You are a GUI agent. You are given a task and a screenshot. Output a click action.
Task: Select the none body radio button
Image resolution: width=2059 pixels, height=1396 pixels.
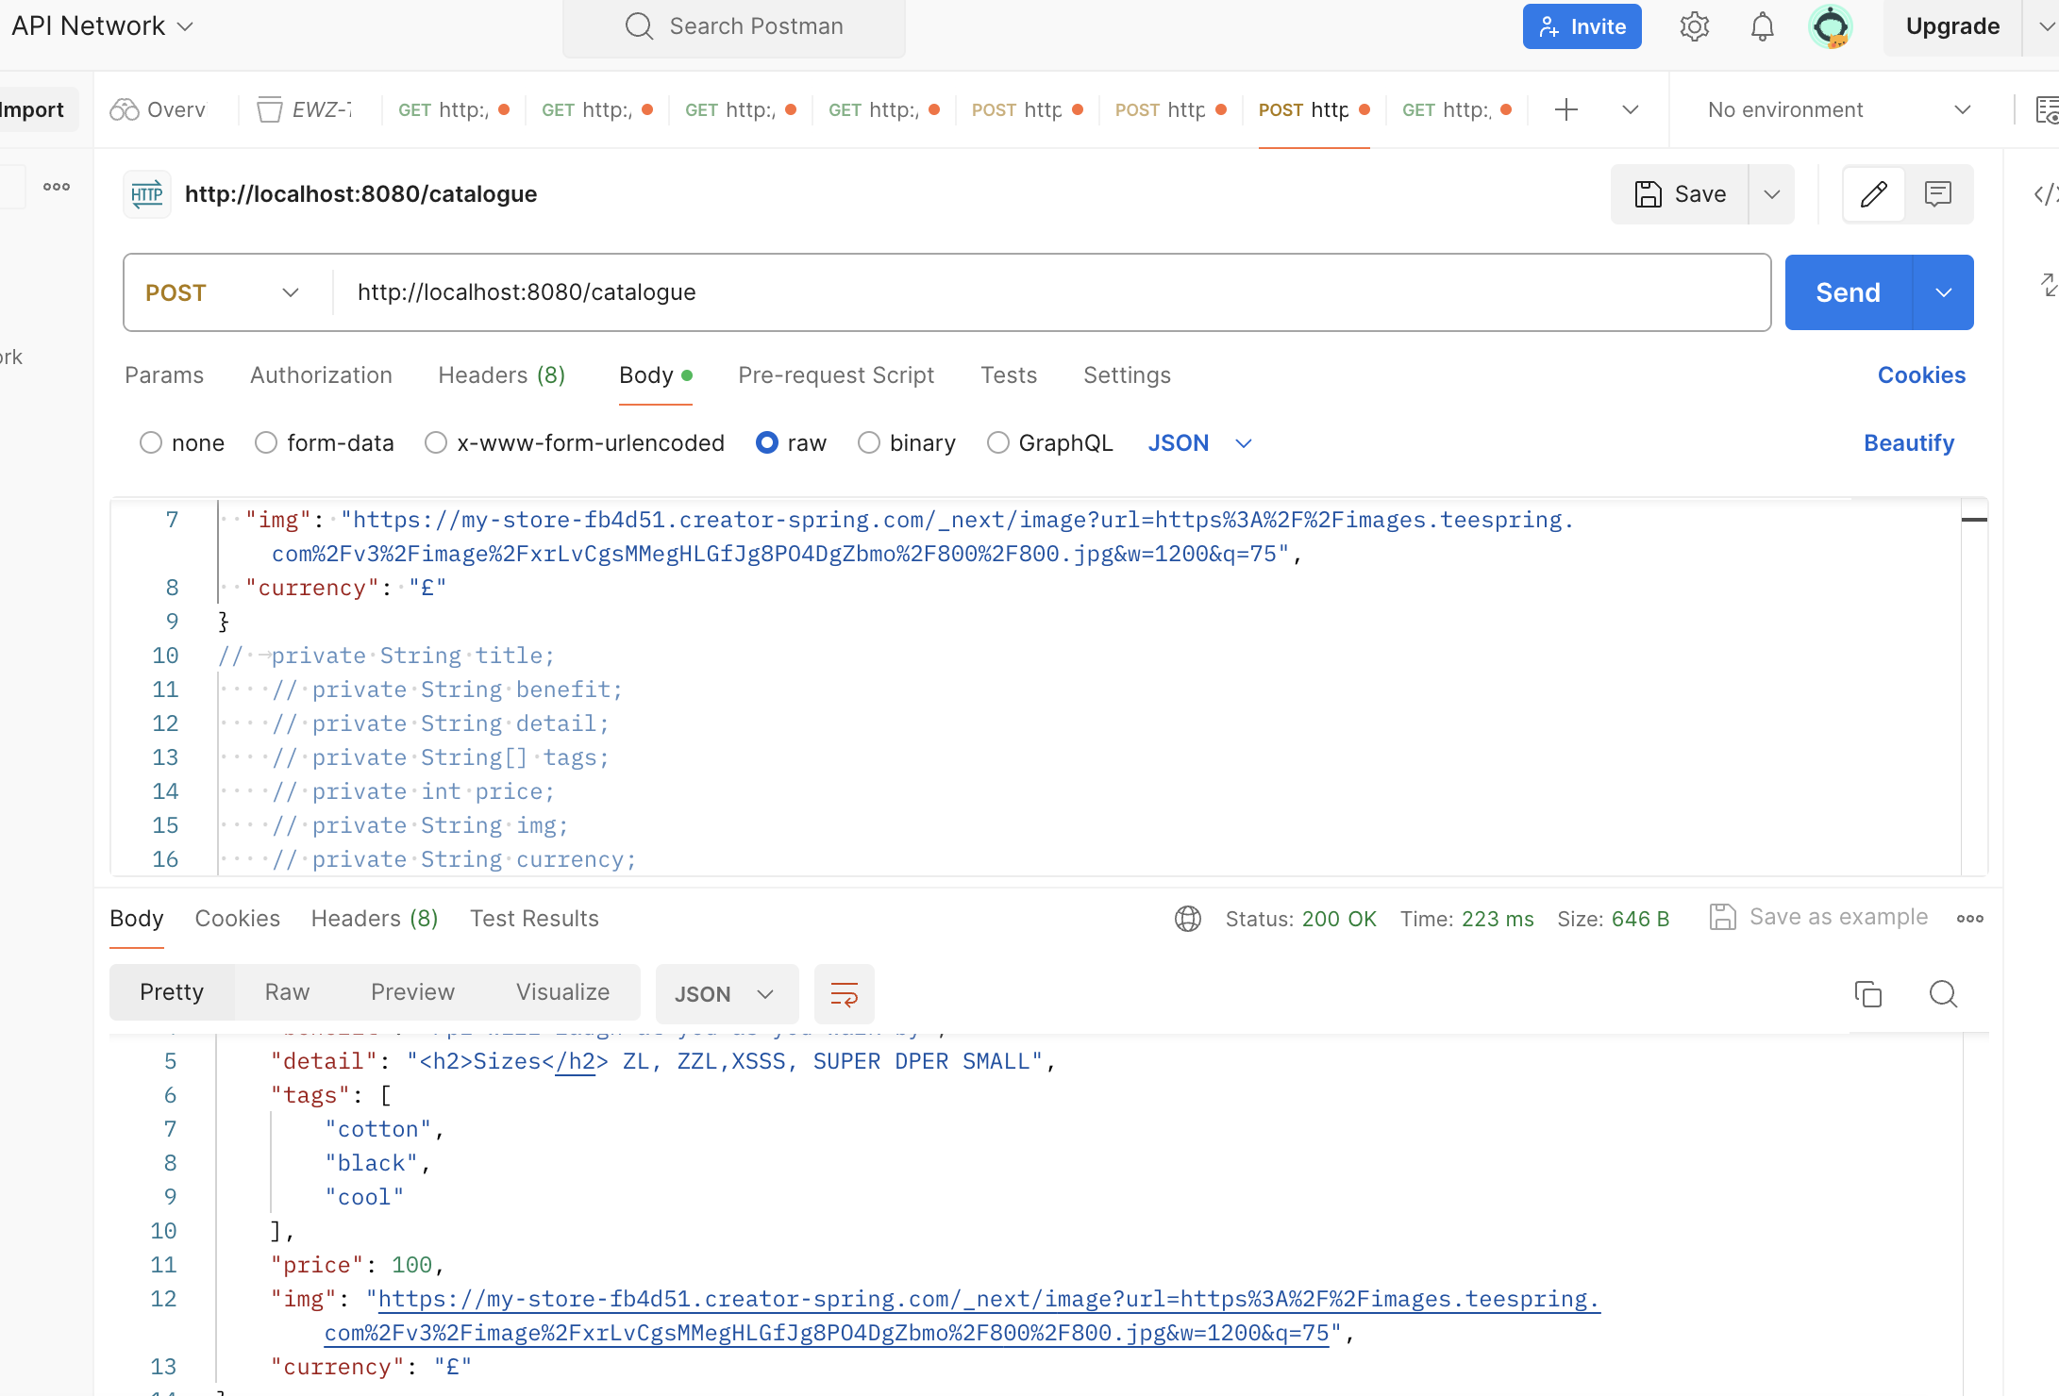(x=151, y=442)
